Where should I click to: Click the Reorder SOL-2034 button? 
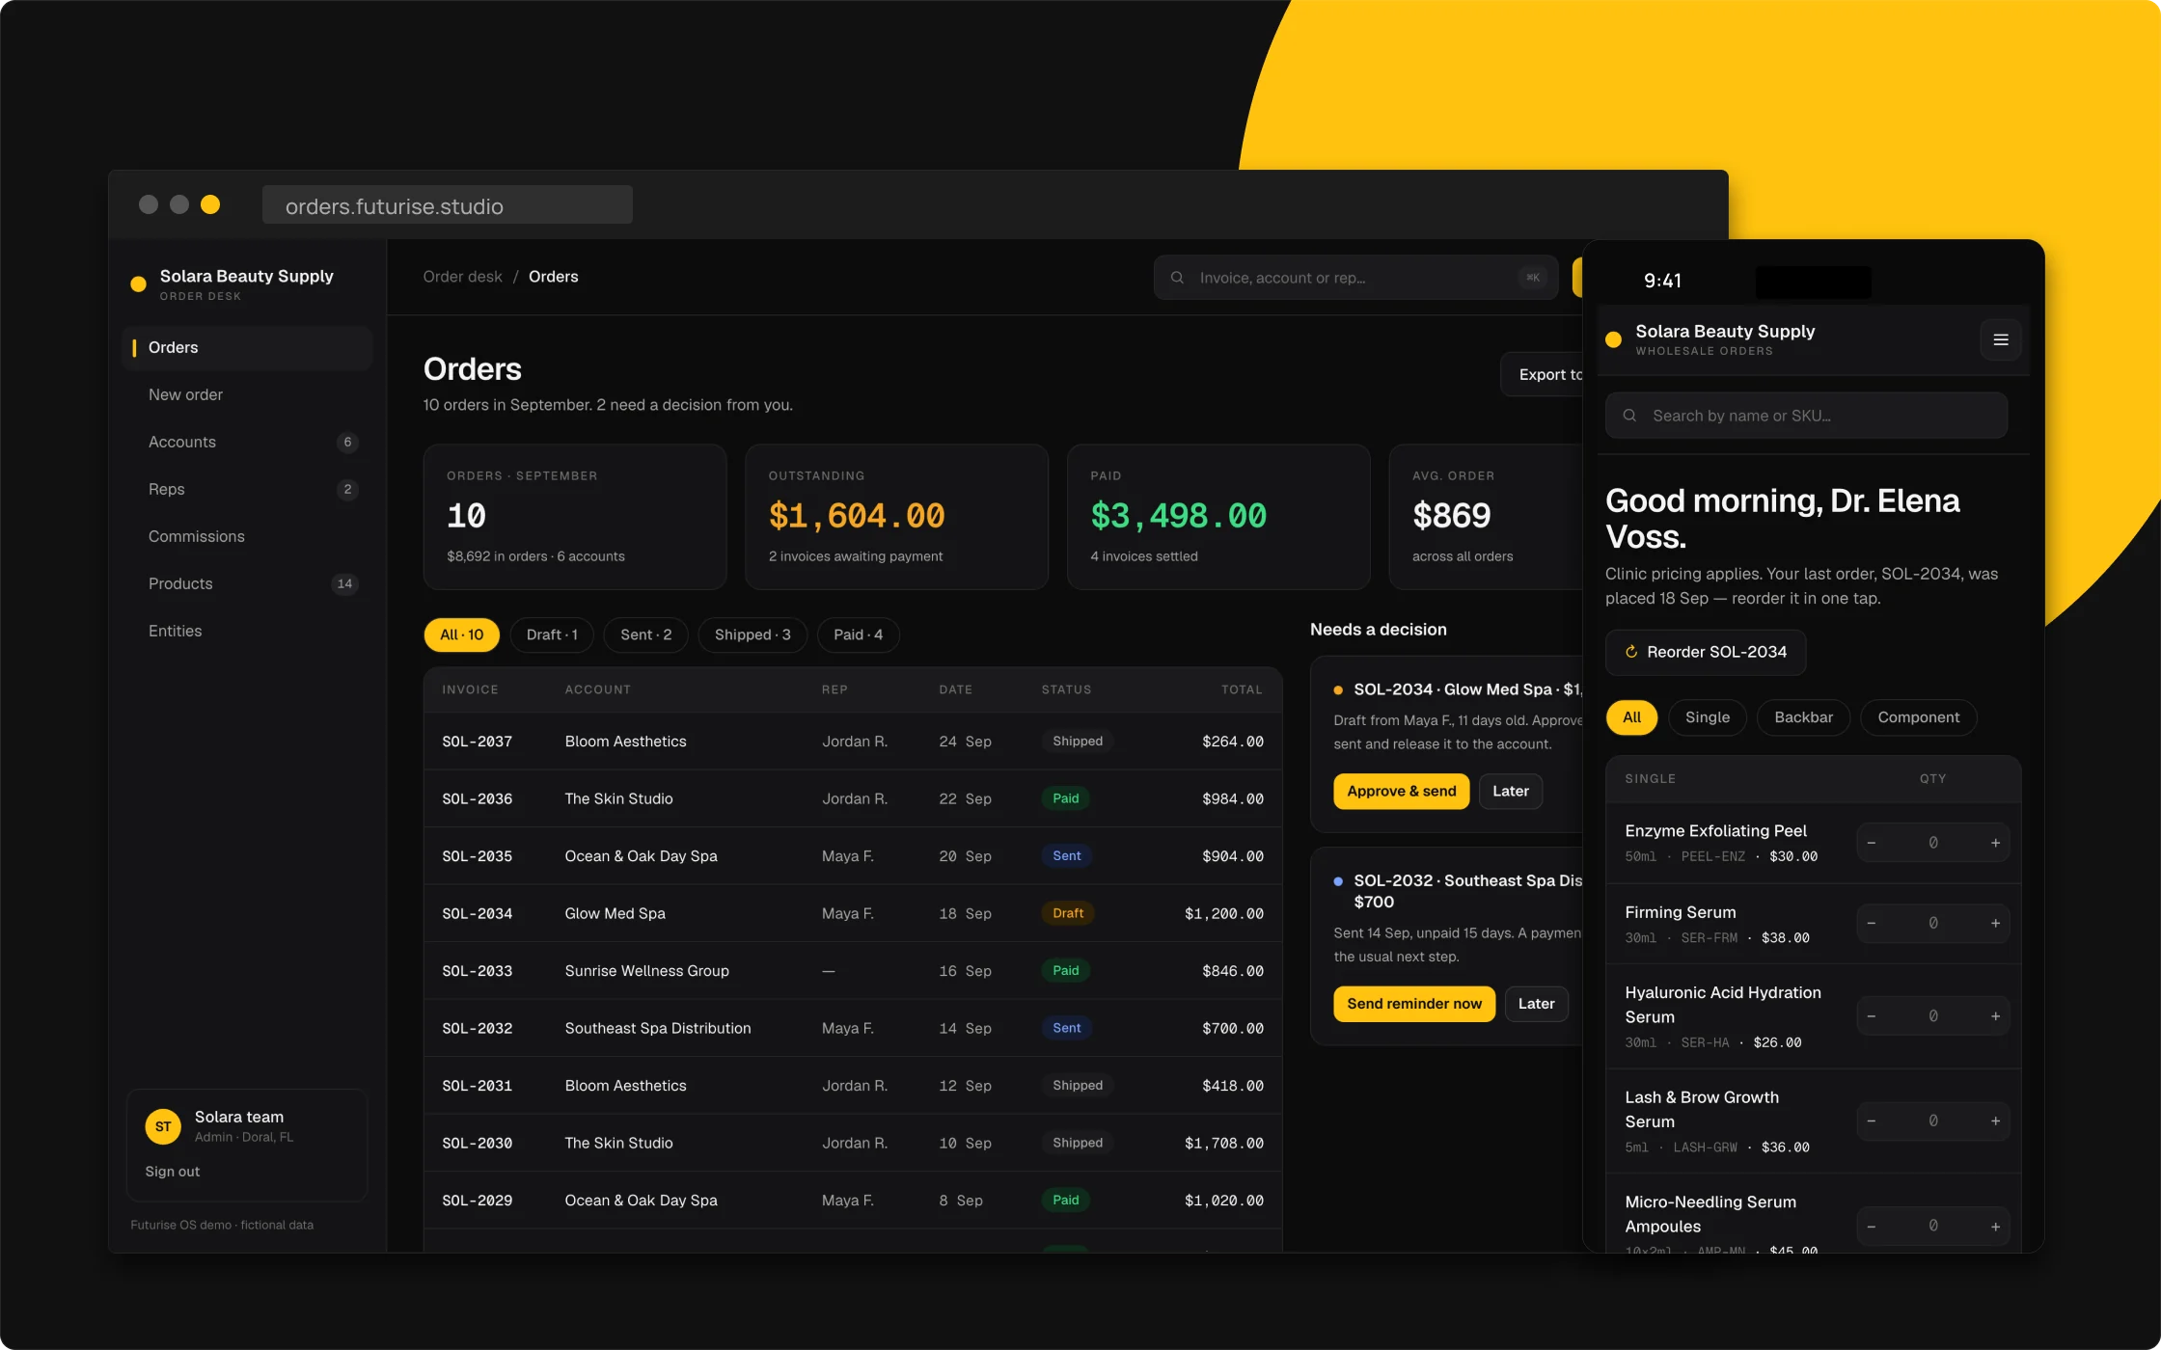click(x=1706, y=652)
